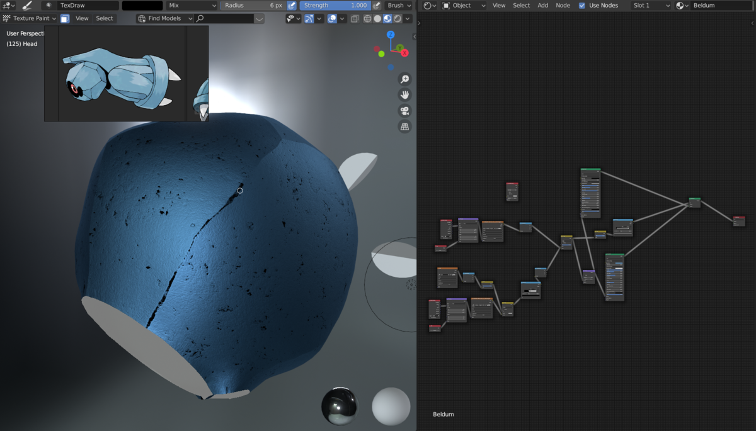Image resolution: width=756 pixels, height=431 pixels.
Task: Open the node editor View menu
Action: [499, 5]
